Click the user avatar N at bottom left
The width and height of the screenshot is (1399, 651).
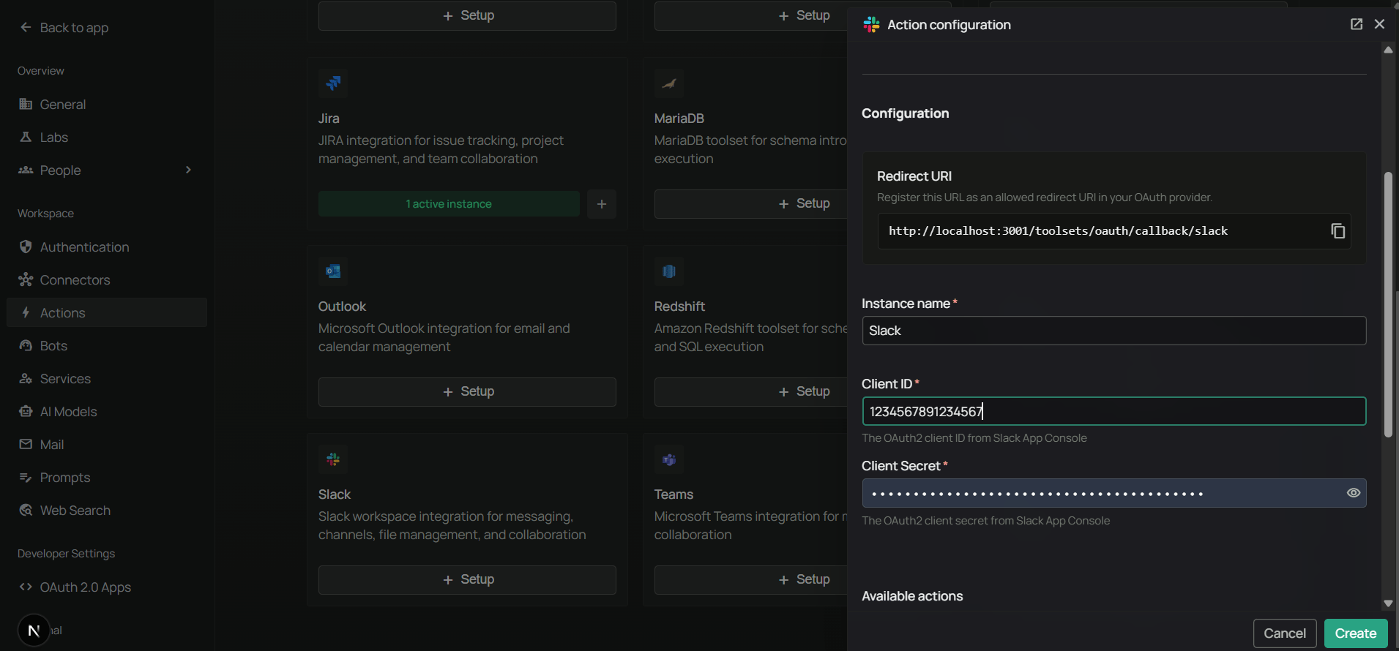[x=34, y=631]
